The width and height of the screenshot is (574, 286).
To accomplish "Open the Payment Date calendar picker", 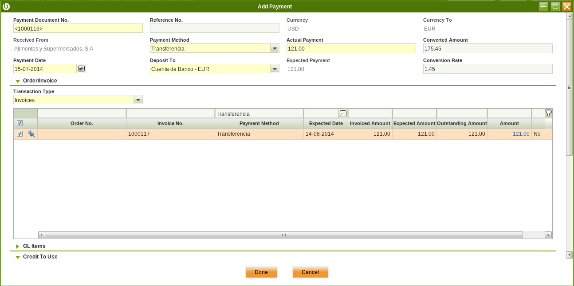I will point(81,69).
